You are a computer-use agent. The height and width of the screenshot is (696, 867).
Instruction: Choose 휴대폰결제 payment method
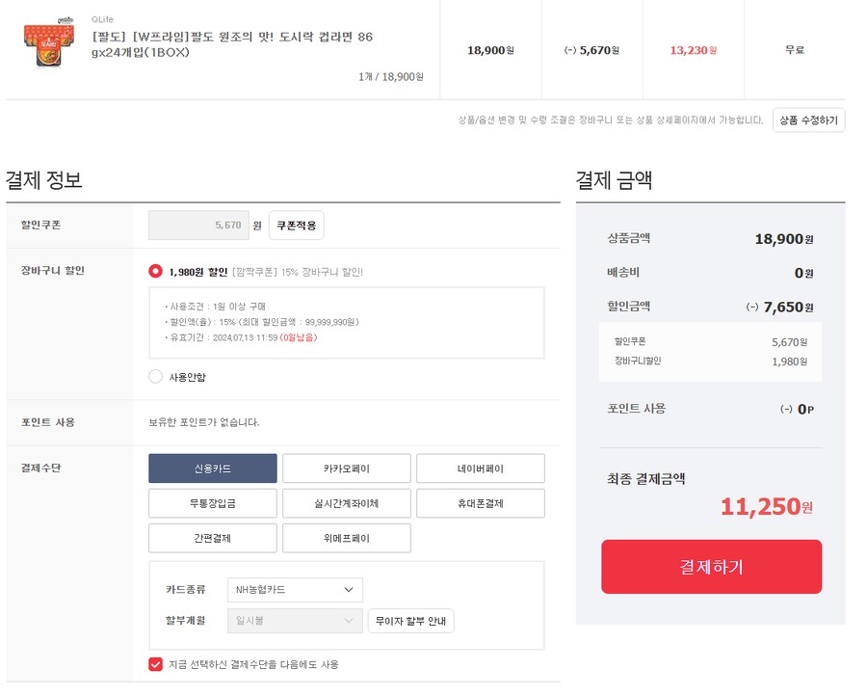[x=481, y=503]
